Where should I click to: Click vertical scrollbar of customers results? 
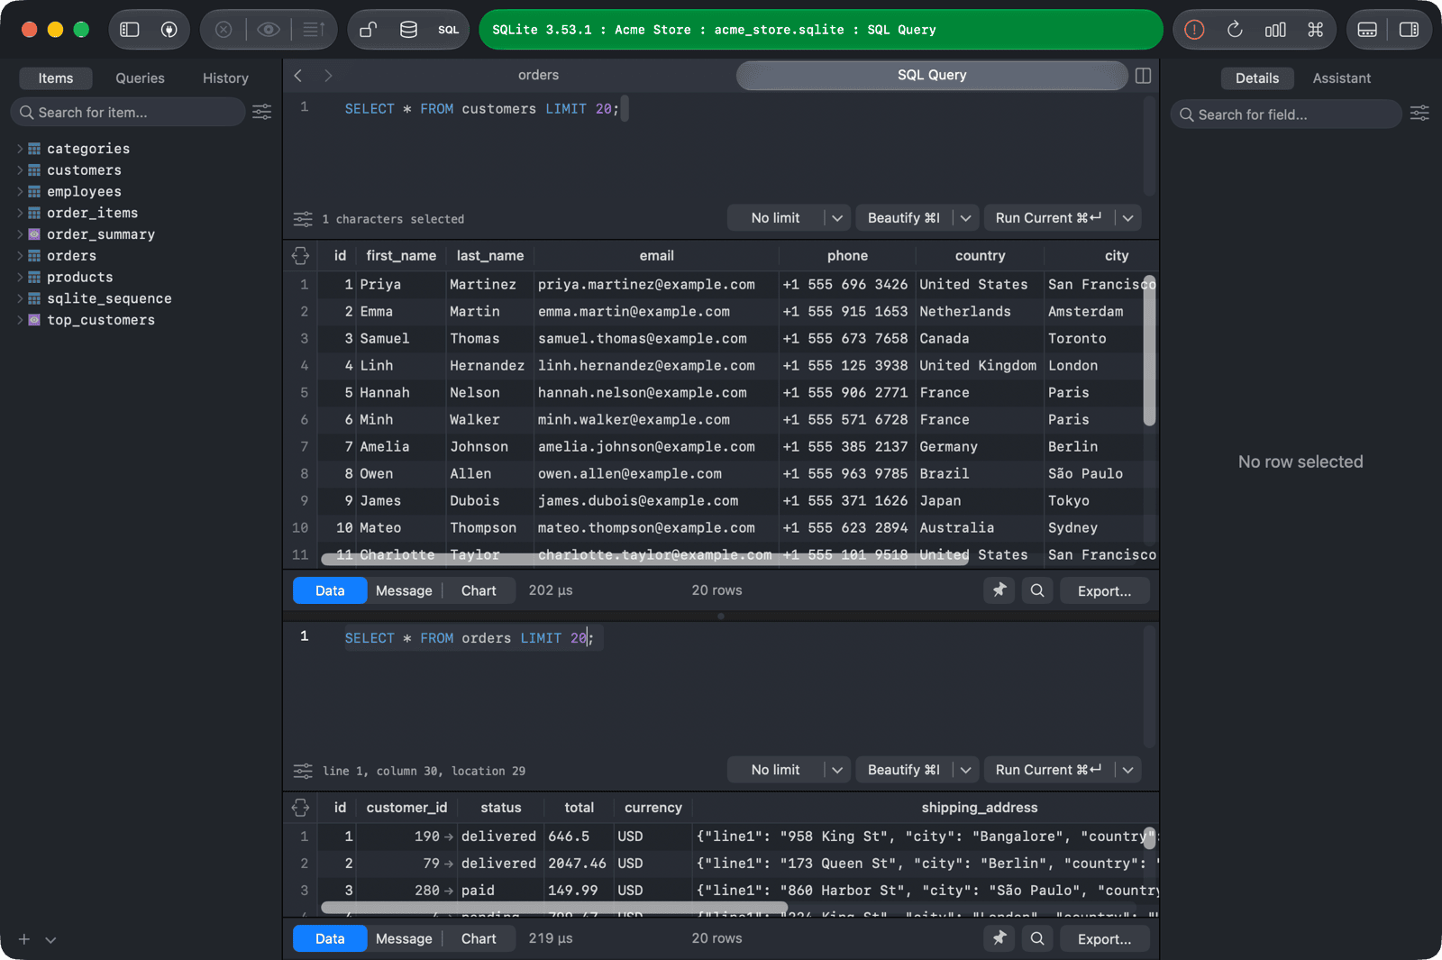click(x=1149, y=351)
